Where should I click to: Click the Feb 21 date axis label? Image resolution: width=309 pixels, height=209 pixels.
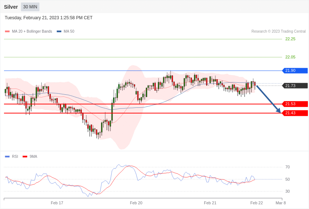point(210,203)
